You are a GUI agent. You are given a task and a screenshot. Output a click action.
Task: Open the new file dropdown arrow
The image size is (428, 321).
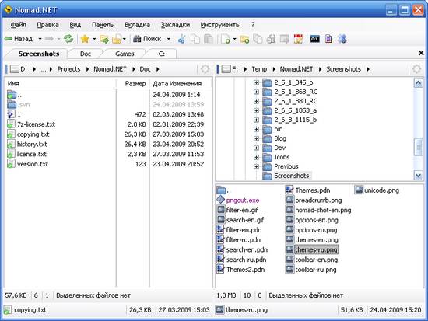[x=234, y=39]
